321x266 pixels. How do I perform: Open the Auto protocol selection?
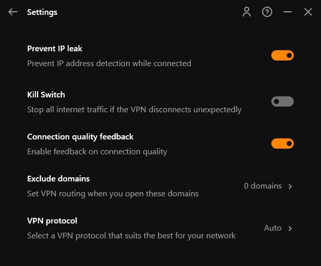273,228
